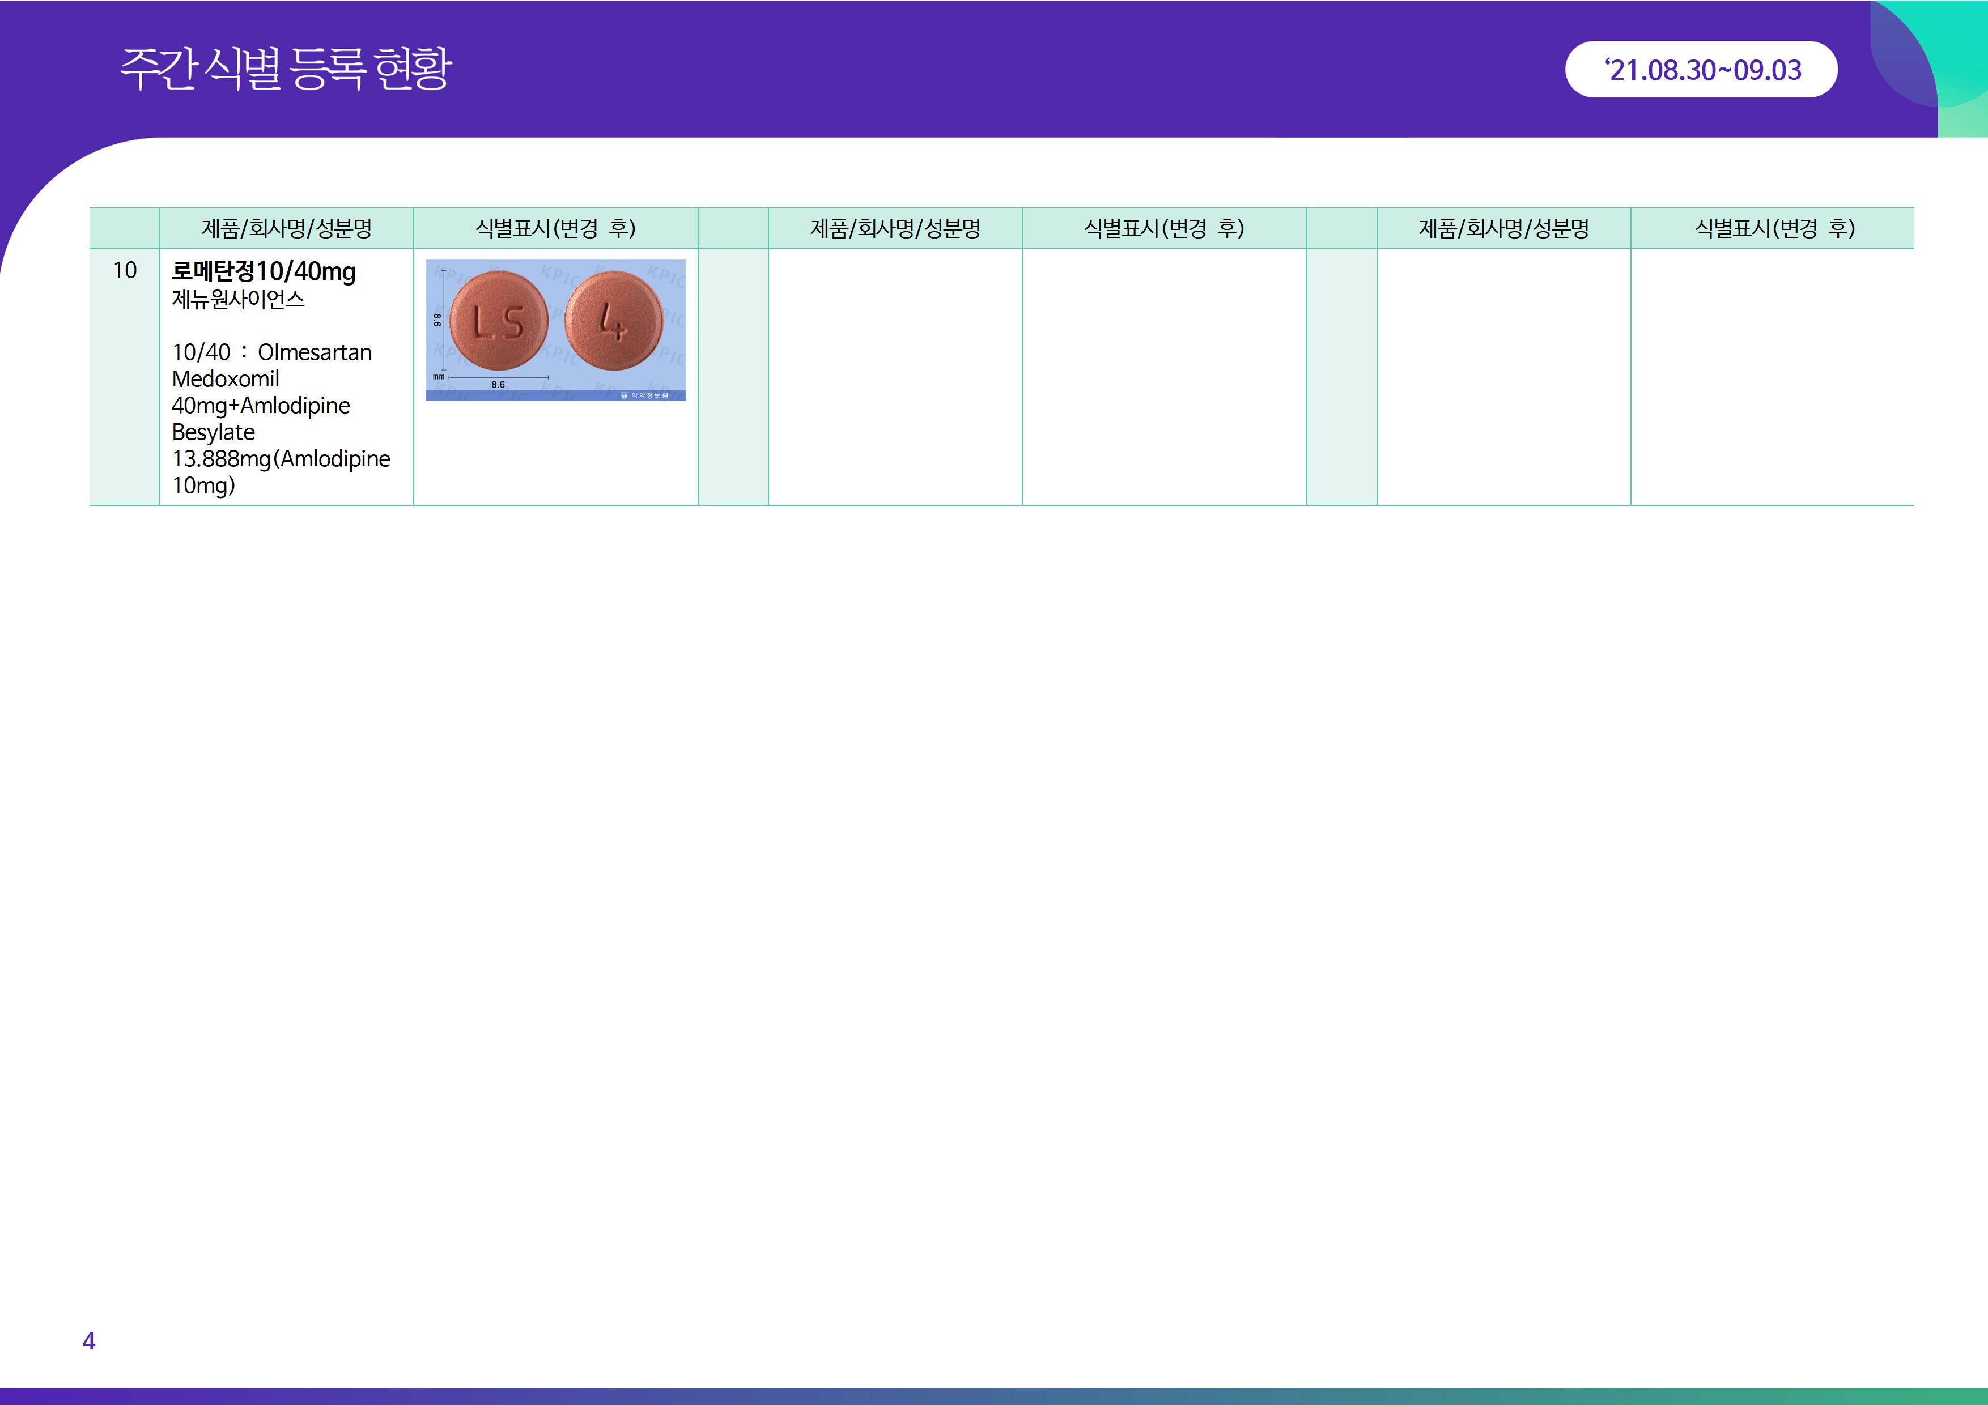Viewport: 1988px width, 1405px height.
Task: Click the horizontal 8.6 width measurement label
Action: (x=498, y=384)
